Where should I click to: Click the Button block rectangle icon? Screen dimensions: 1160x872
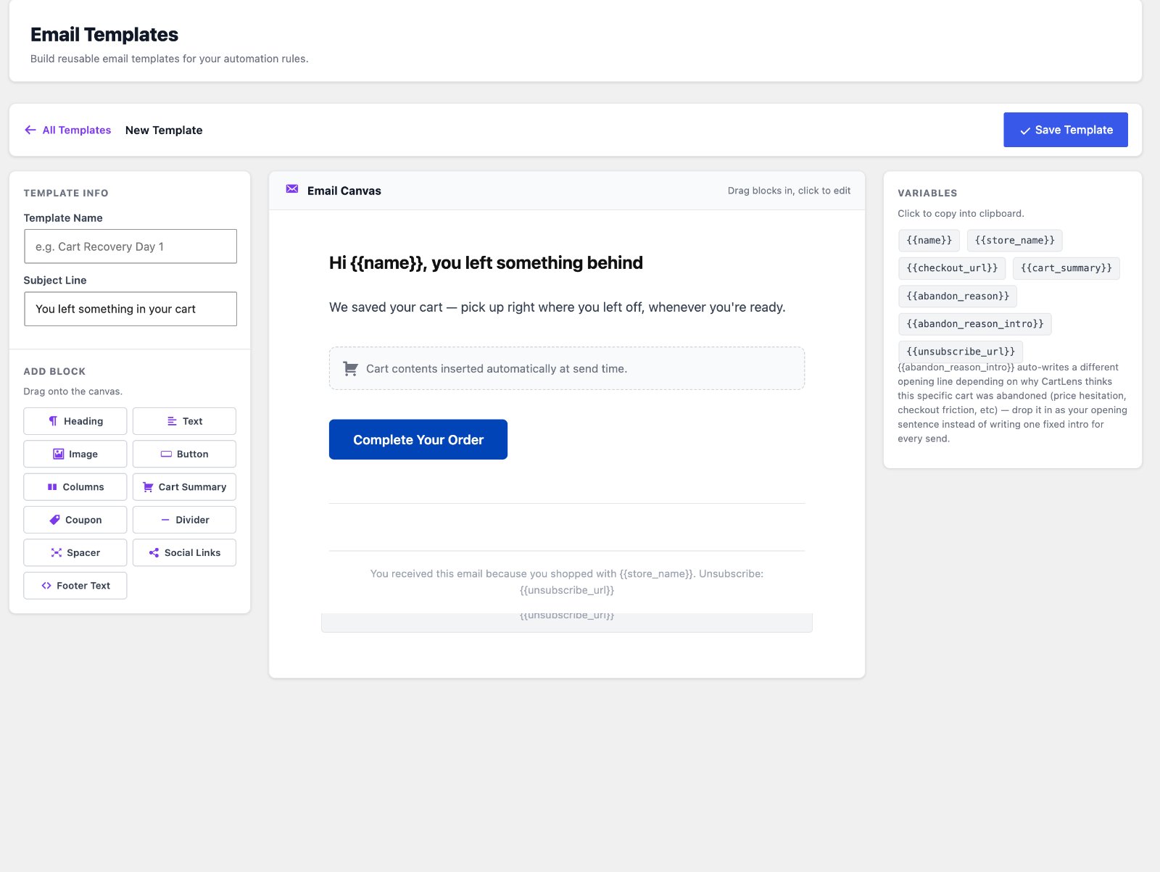pyautogui.click(x=166, y=454)
